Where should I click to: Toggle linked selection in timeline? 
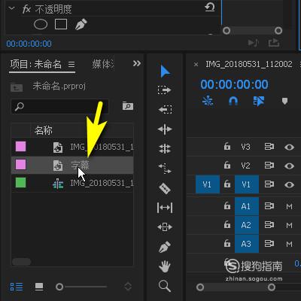[x=259, y=102]
